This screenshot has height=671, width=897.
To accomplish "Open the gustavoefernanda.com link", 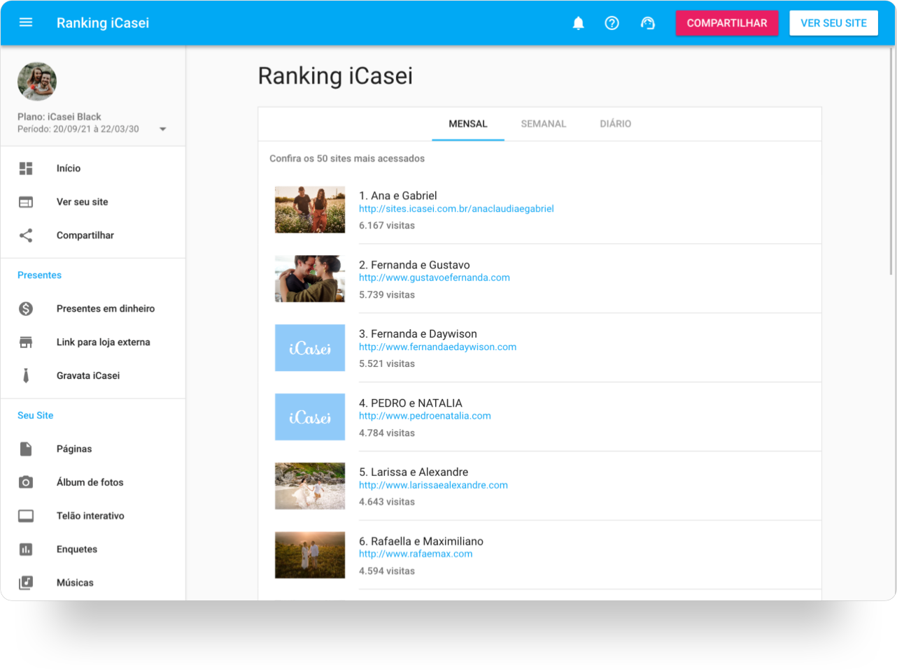I will tap(435, 277).
